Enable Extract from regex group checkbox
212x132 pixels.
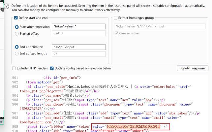[116, 18]
